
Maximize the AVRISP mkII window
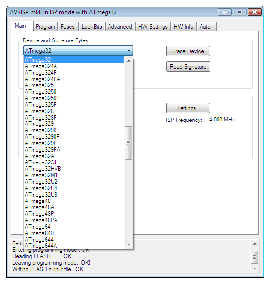[239, 12]
